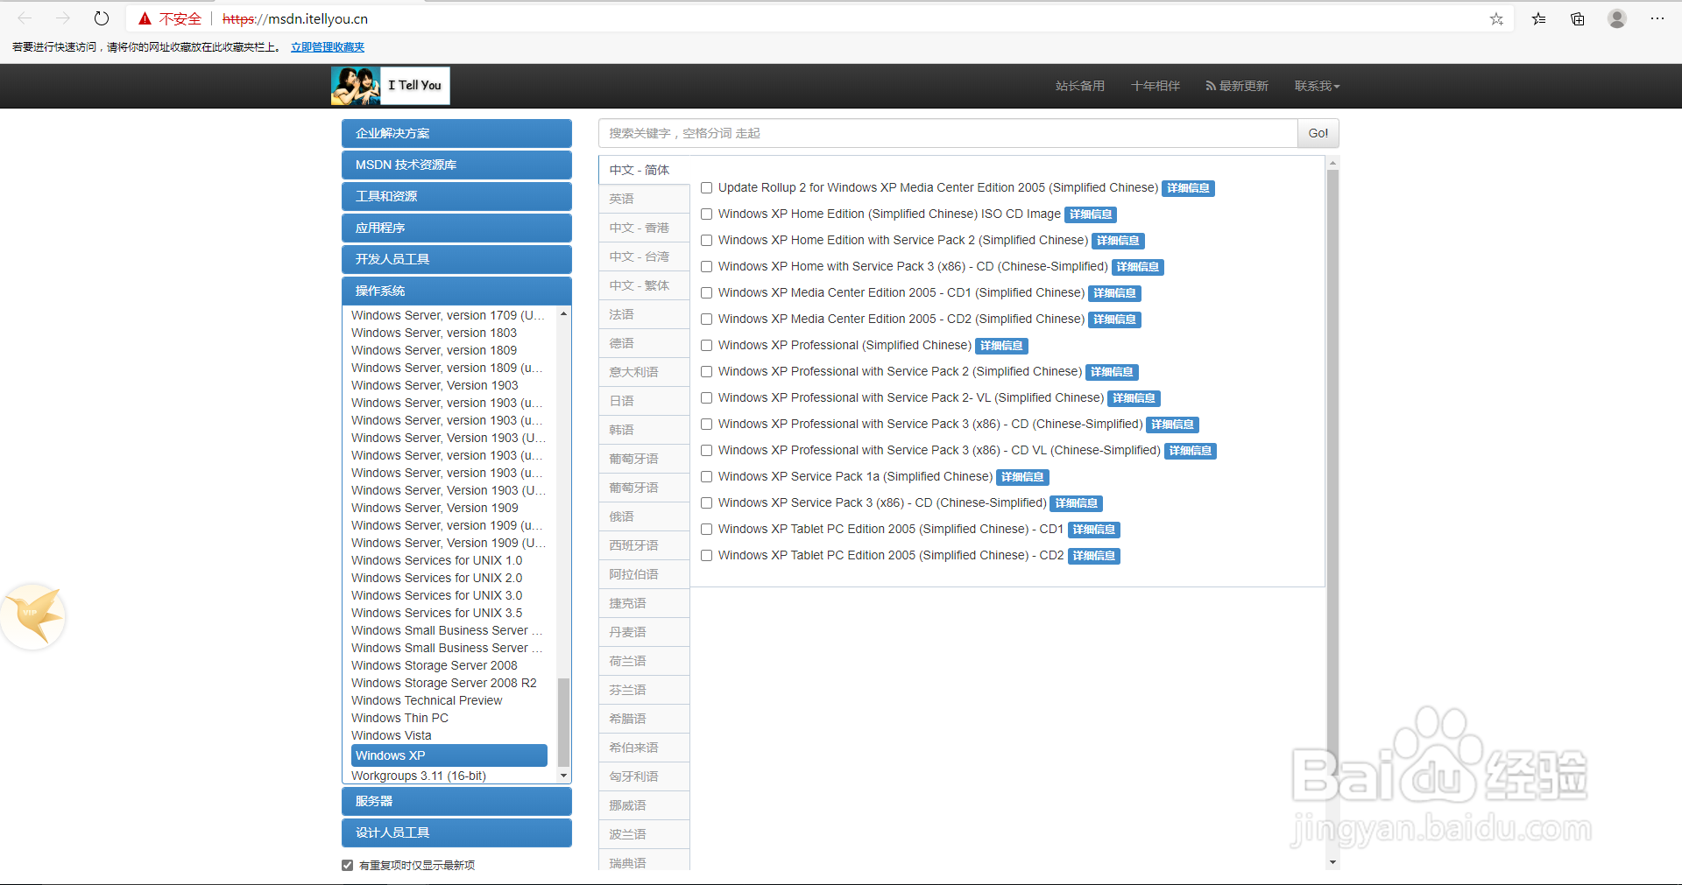Toggle 有重复项时仅显示最新项 checkbox

click(x=347, y=866)
